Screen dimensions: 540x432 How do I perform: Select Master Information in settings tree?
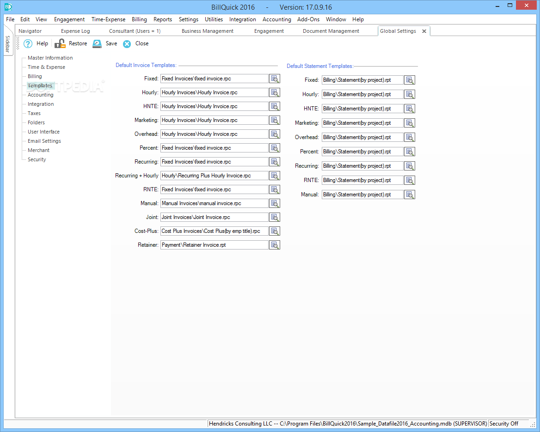tap(50, 58)
